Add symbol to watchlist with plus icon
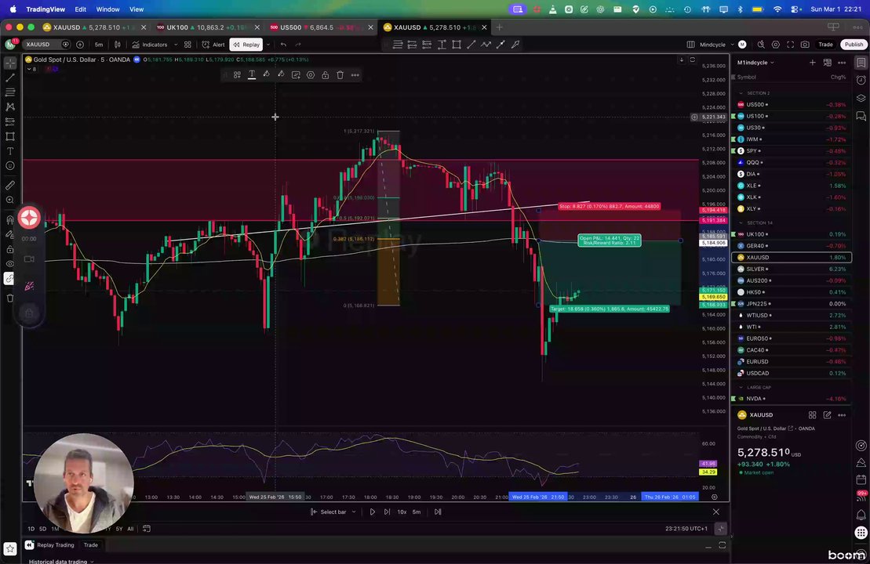Viewport: 870px width, 564px height. (x=812, y=63)
